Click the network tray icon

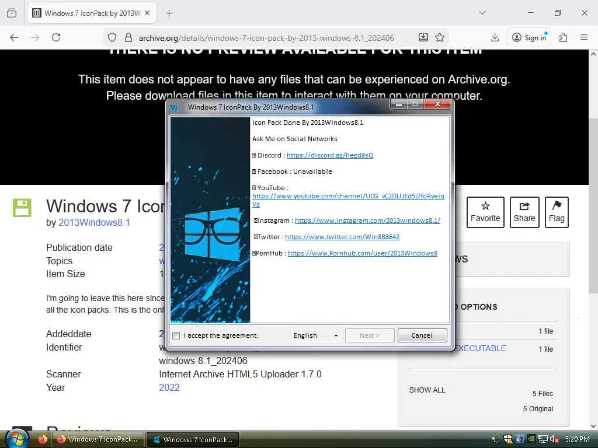coord(543,439)
